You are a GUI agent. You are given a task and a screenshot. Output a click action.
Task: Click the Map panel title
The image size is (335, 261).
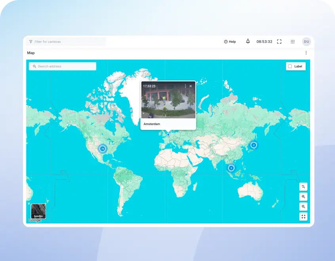pos(31,53)
